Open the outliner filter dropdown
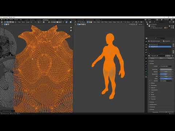Image resolution: width=175 pixels, height=131 pixels. (170, 22)
